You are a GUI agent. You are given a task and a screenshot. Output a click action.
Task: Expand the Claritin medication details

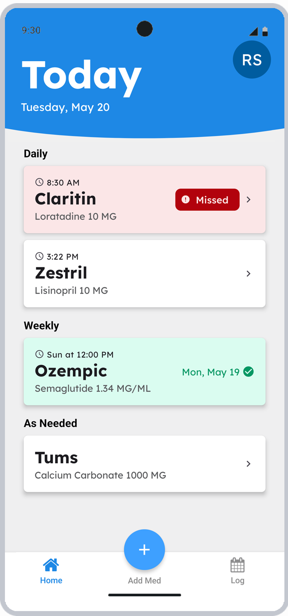tap(248, 200)
